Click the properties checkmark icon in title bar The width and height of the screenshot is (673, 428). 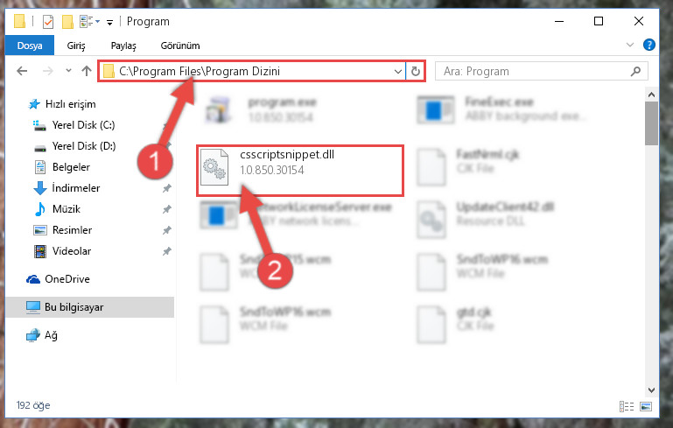[48, 22]
